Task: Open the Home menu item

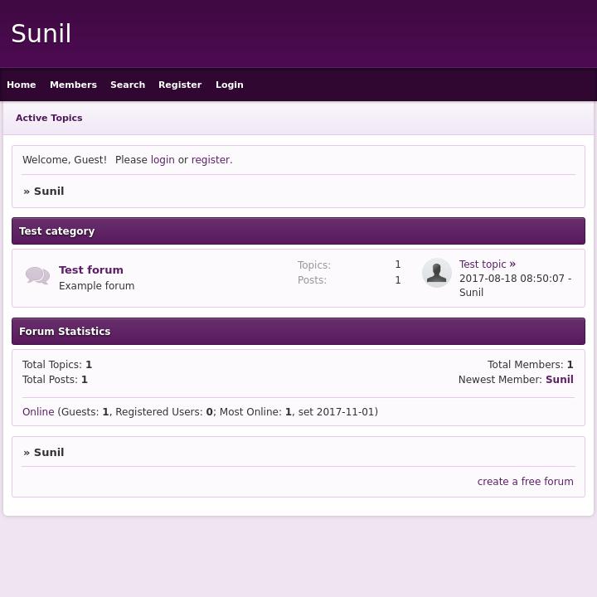Action: [22, 85]
